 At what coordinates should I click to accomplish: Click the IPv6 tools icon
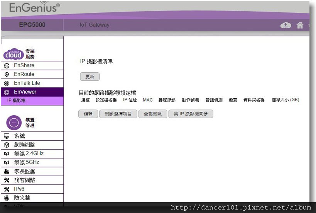click(x=7, y=189)
